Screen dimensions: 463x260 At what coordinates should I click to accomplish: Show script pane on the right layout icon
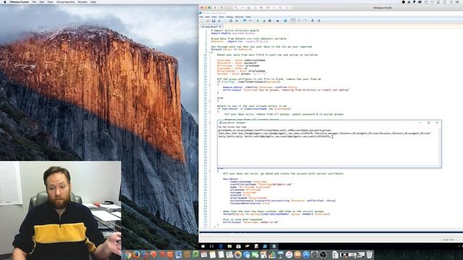(x=299, y=21)
